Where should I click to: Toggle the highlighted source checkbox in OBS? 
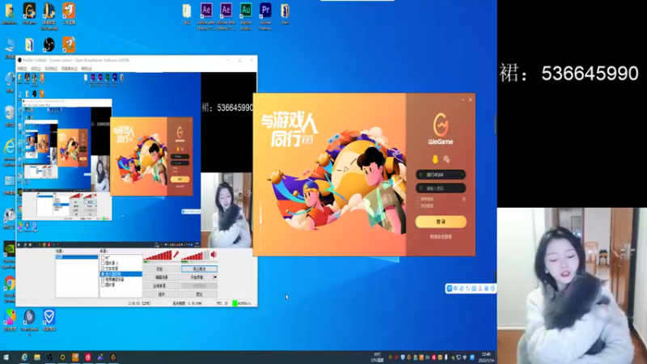tap(104, 274)
